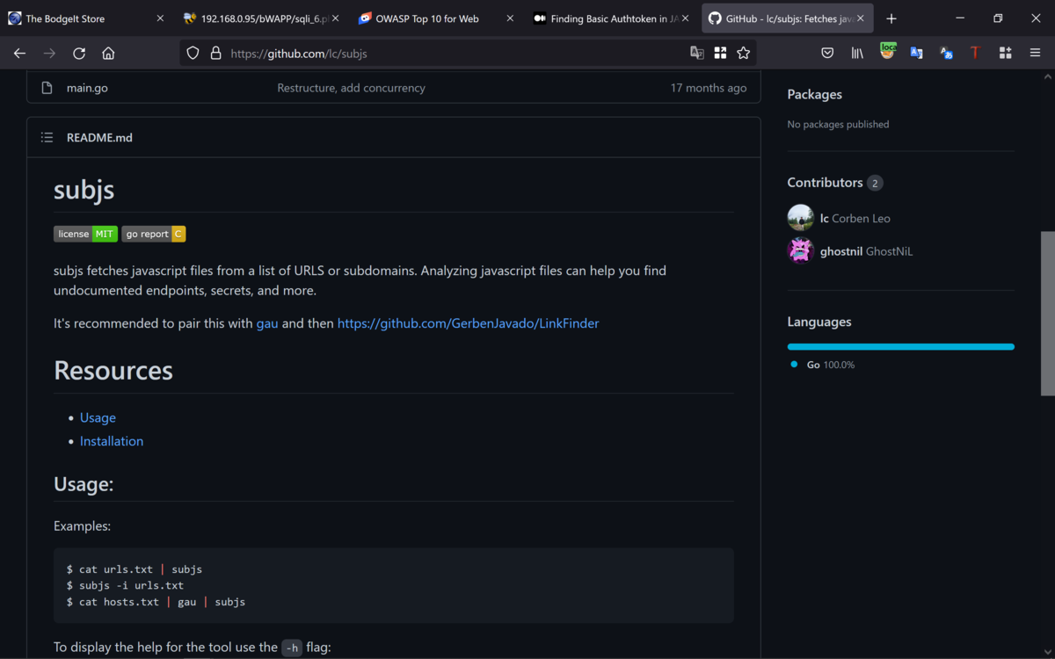Close the OWASP Top 10 tab
The height and width of the screenshot is (659, 1055).
coord(510,18)
